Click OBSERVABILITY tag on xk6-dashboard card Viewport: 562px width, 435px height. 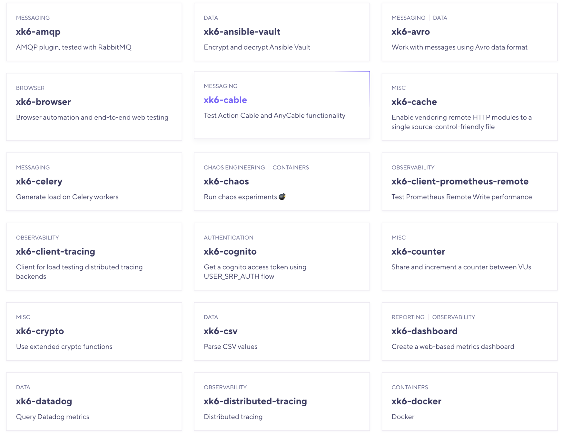click(x=453, y=317)
